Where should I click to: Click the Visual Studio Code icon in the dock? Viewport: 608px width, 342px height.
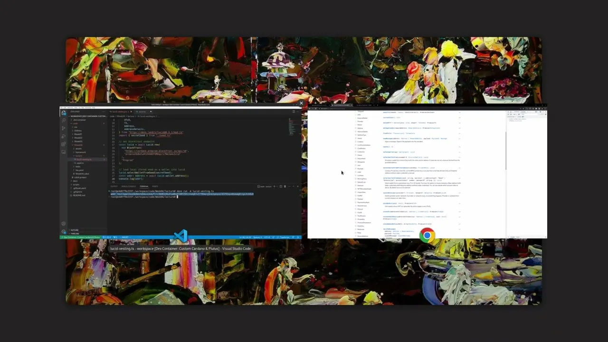click(x=180, y=235)
